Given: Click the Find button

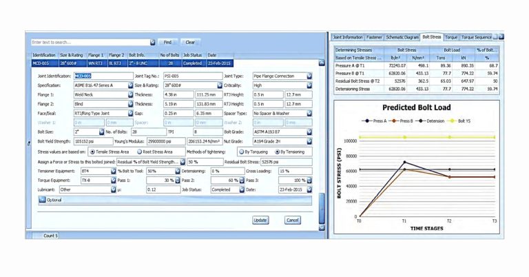Looking at the screenshot, I should tap(167, 42).
